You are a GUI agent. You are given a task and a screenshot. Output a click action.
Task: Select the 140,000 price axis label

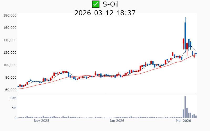[x=10, y=40]
